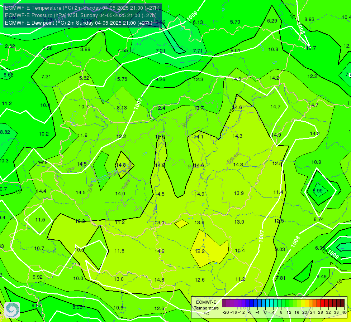Select the ECMWF-E Pressure MSL layer label
The image size is (351, 322).
(81, 15)
